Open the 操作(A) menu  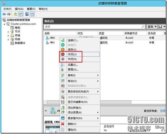tap(19, 9)
